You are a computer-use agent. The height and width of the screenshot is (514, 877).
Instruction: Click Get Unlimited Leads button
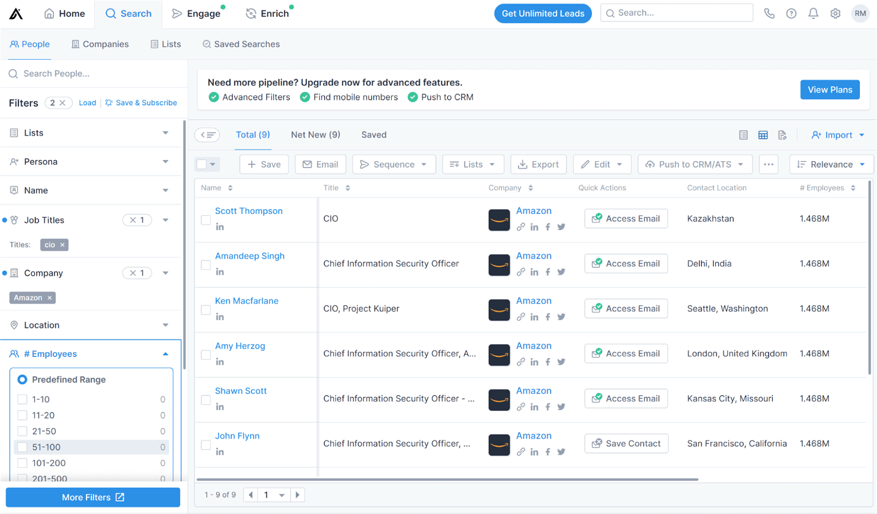[543, 13]
